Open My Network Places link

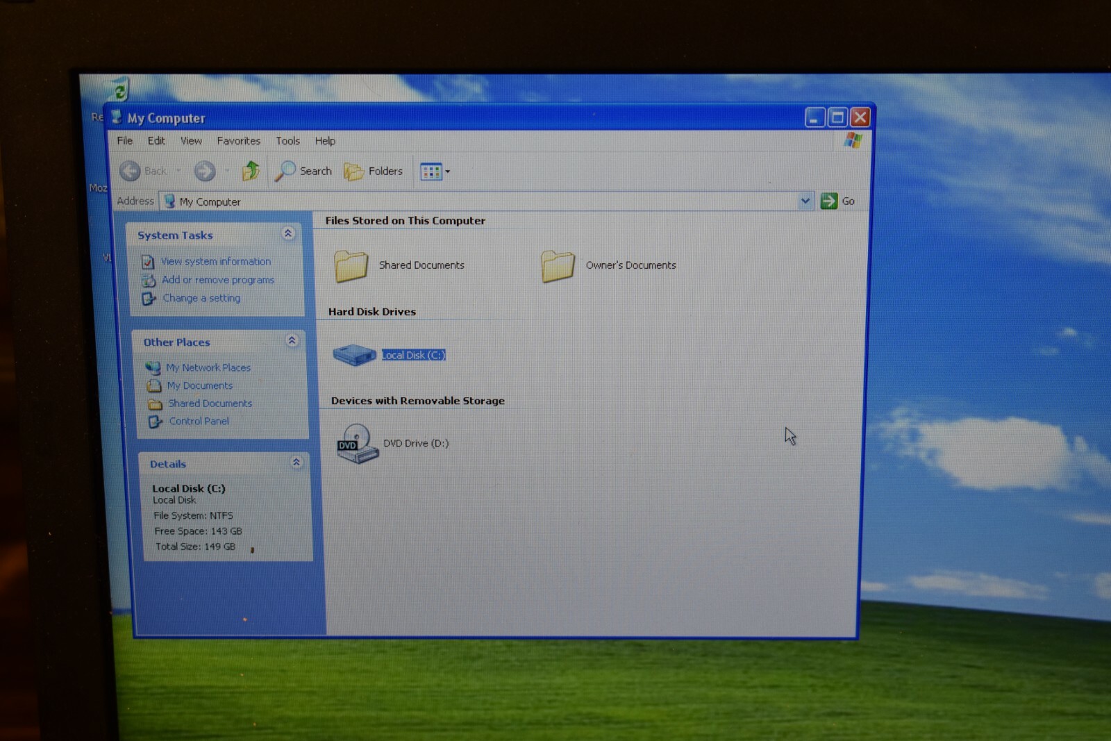(208, 367)
